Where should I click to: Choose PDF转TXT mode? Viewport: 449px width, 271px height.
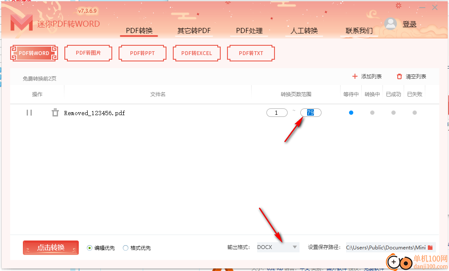click(x=251, y=53)
